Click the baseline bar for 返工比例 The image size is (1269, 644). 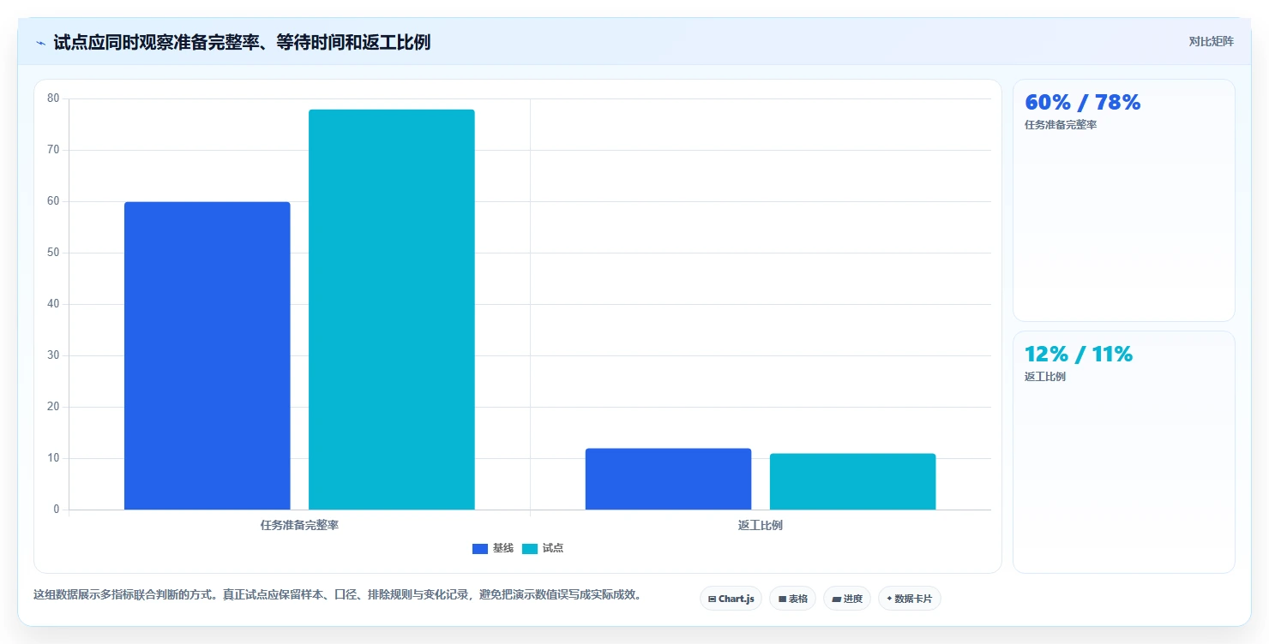tap(669, 479)
